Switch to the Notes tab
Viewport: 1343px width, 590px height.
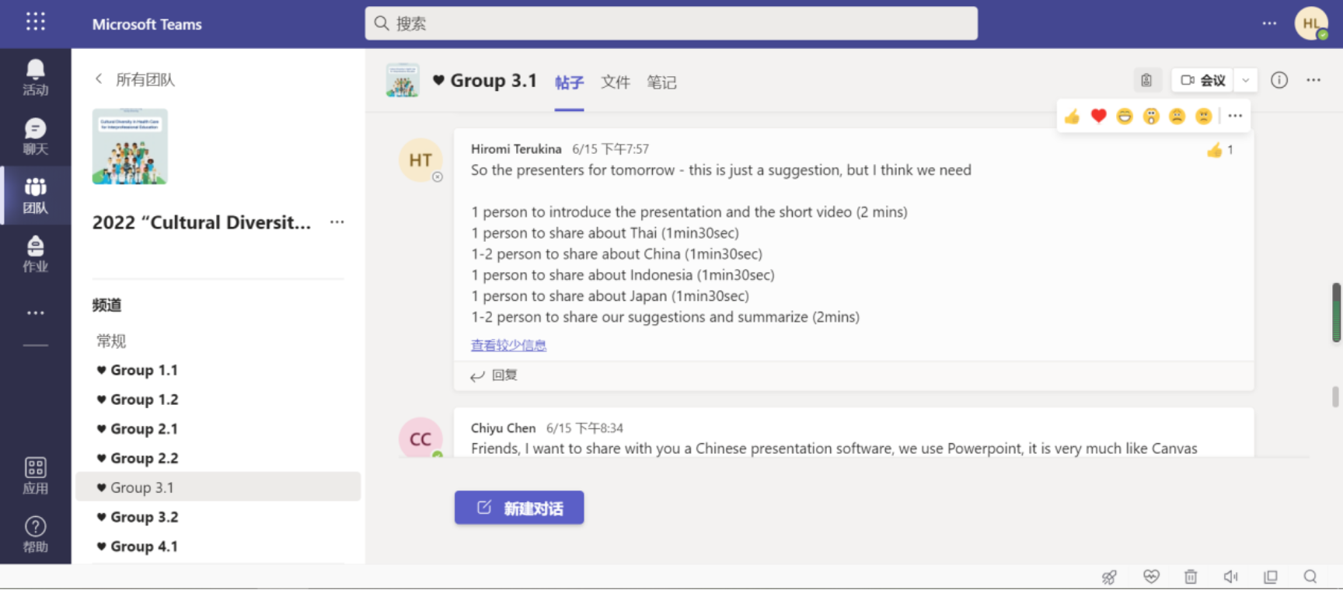pyautogui.click(x=661, y=82)
